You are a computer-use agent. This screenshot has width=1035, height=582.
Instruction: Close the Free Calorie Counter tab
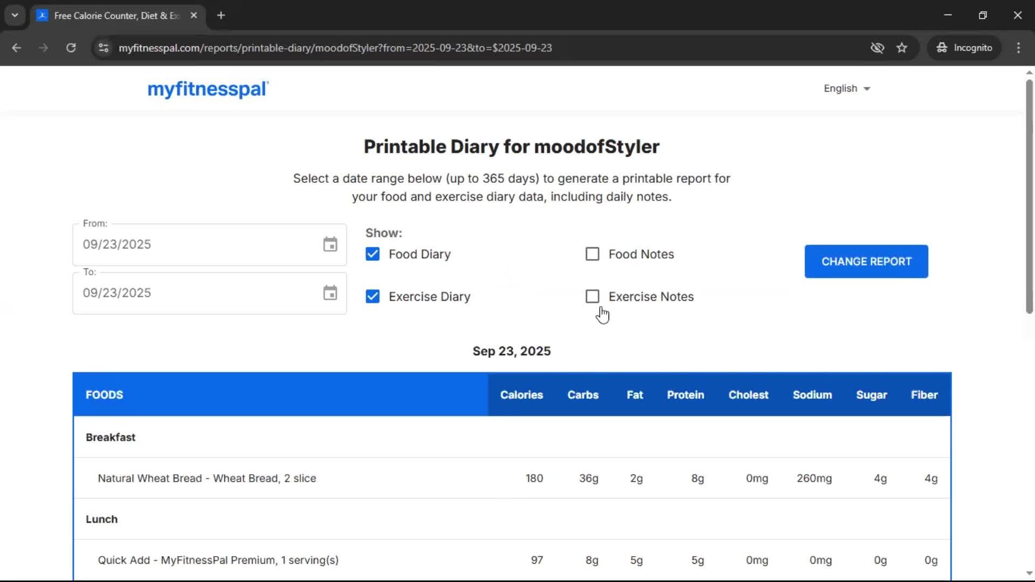point(194,15)
